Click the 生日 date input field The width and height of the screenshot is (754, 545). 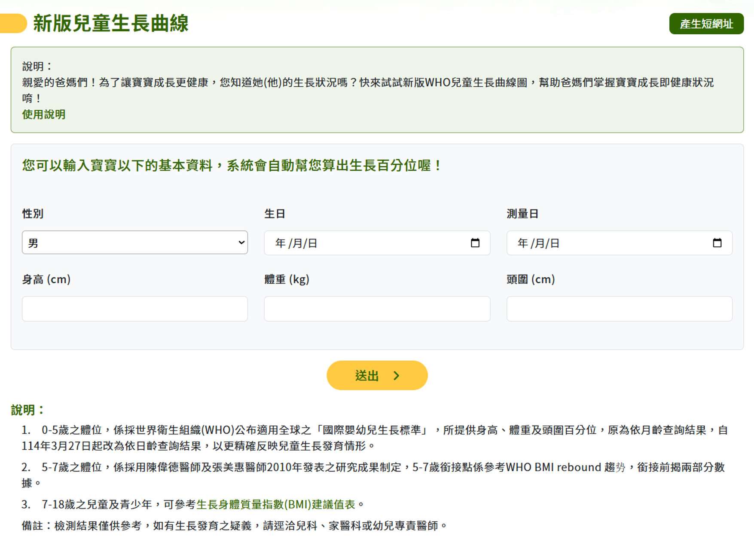[377, 243]
